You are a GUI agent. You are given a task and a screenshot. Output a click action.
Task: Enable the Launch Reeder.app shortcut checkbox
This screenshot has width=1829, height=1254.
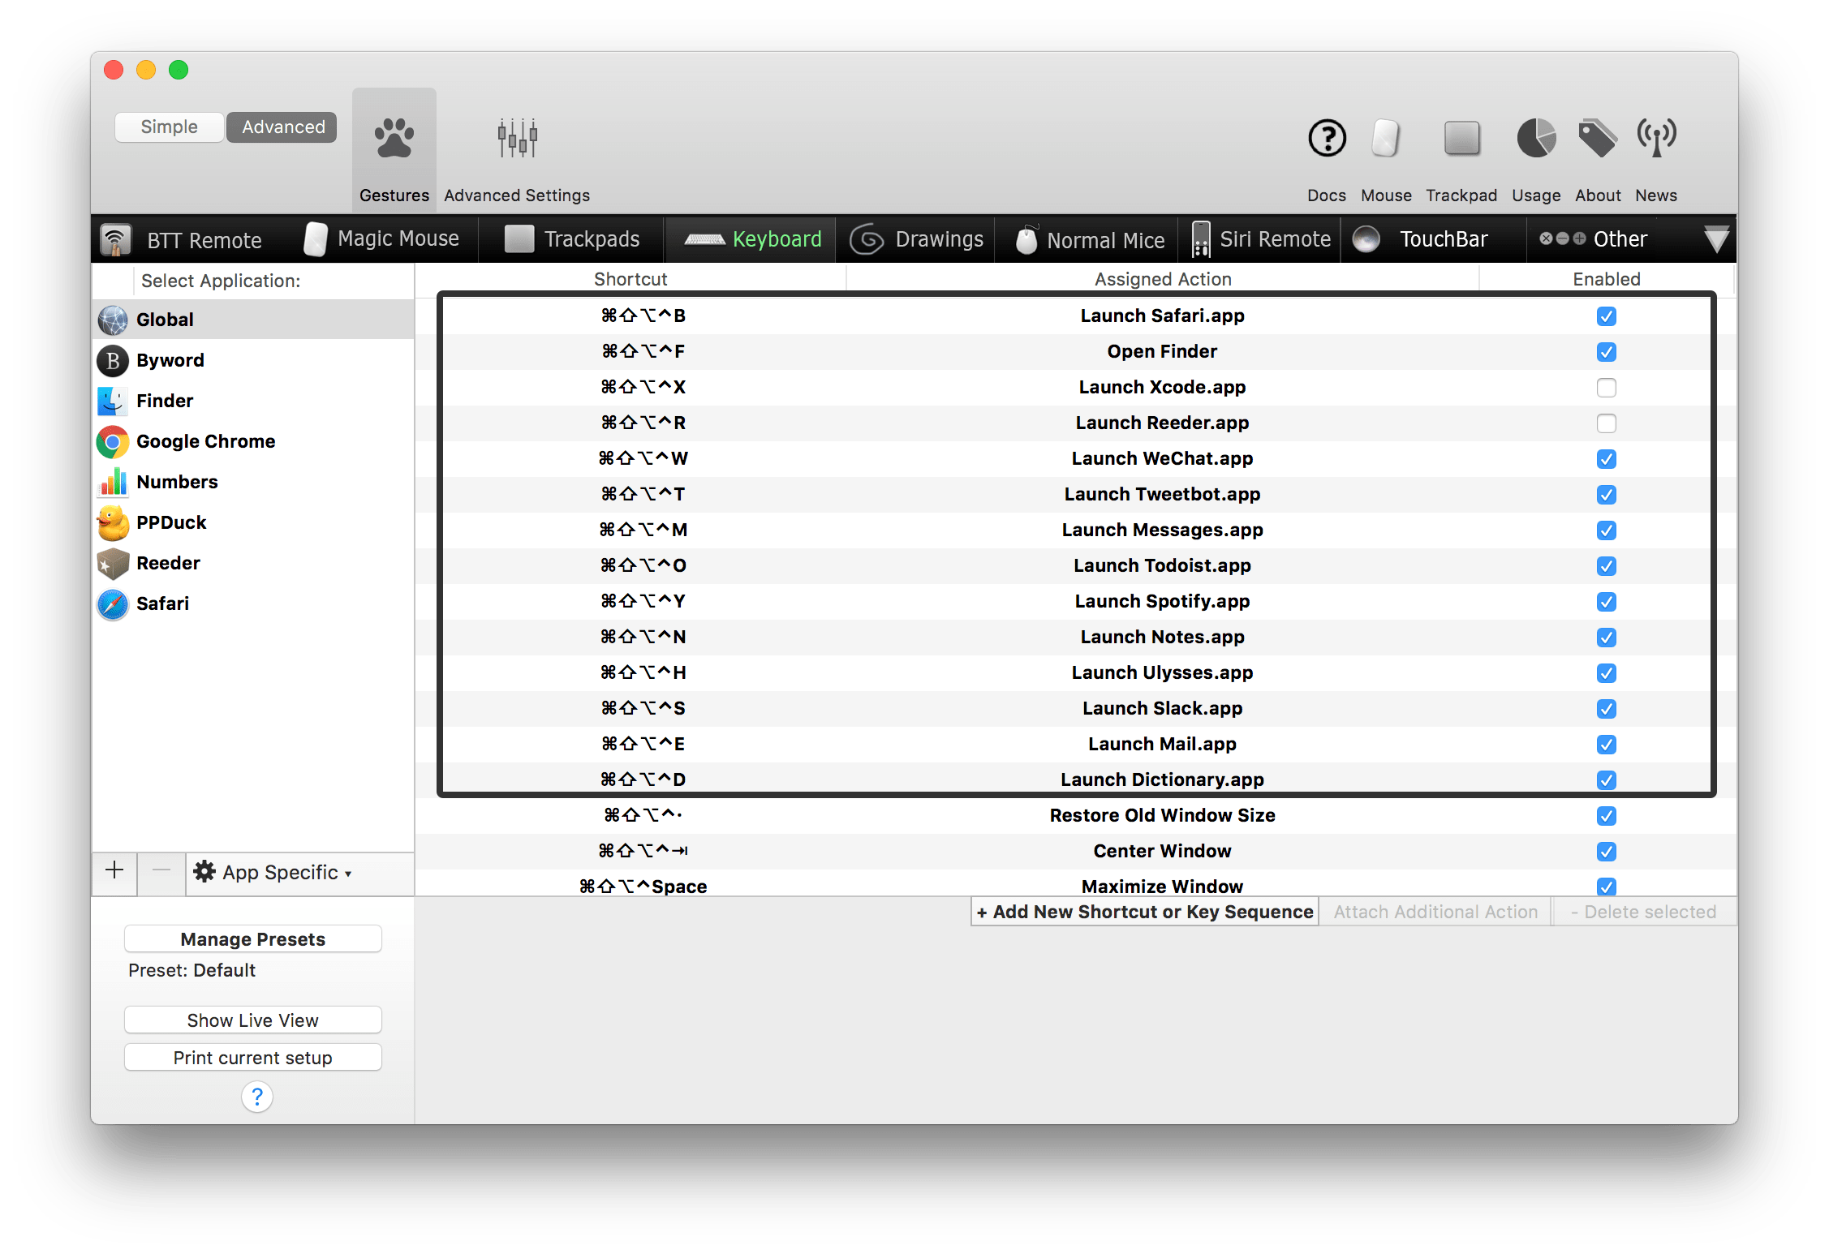tap(1606, 423)
